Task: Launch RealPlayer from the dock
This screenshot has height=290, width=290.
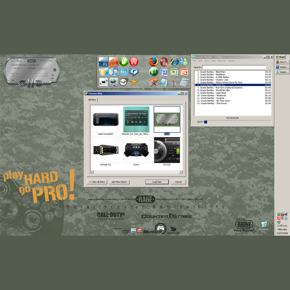Action: point(134,72)
